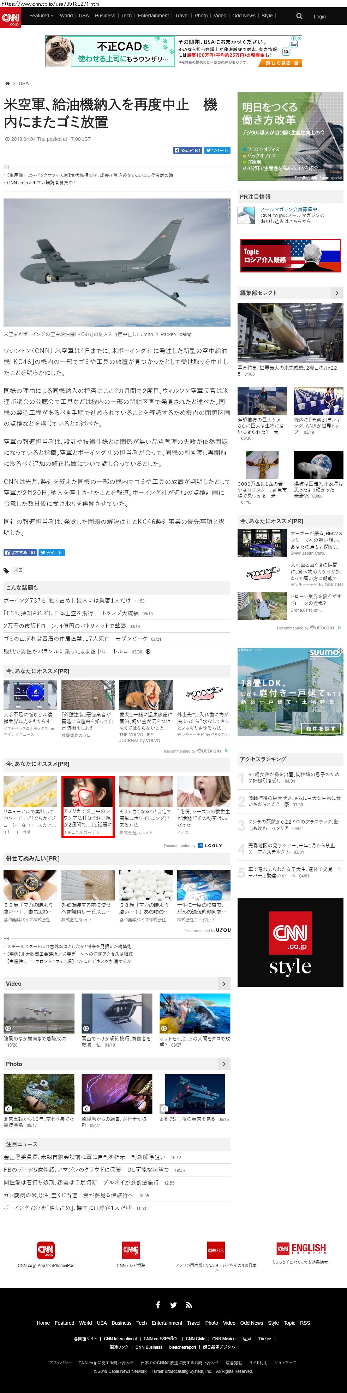Open メールマガジン会員募集中 link
The image size is (347, 1393).
tap(289, 209)
